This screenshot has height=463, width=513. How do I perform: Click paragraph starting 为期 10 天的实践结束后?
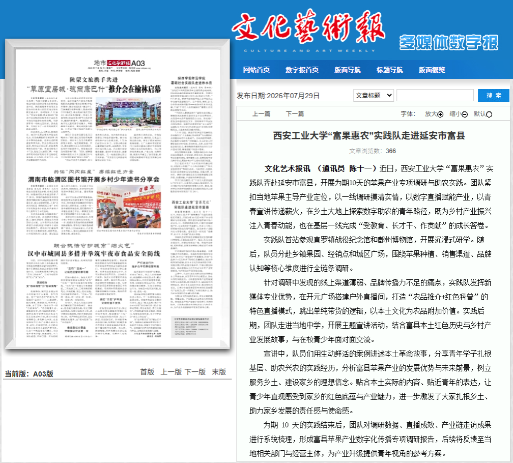pos(370,439)
